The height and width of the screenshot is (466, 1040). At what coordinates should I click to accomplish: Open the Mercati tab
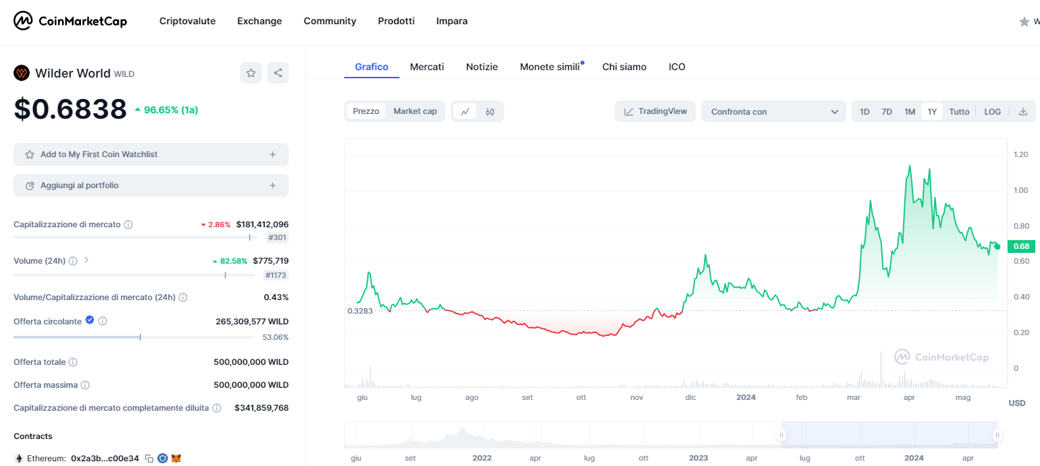427,67
